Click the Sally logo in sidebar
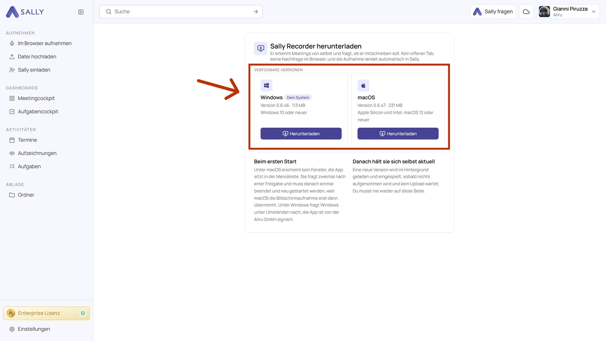 click(x=25, y=12)
